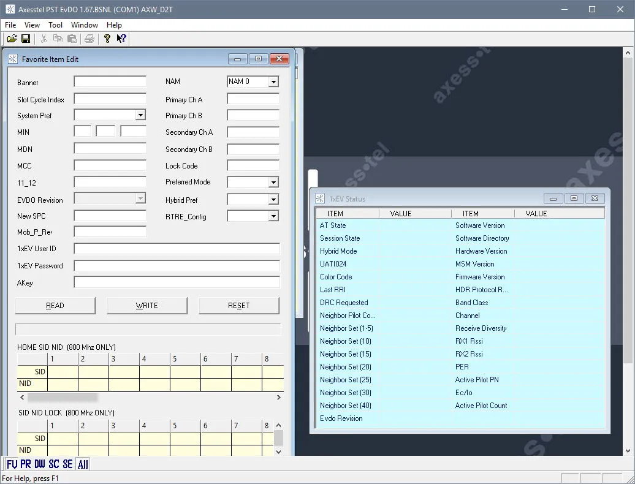Click the About question mark icon
The height and width of the screenshot is (484, 635).
pyautogui.click(x=107, y=39)
